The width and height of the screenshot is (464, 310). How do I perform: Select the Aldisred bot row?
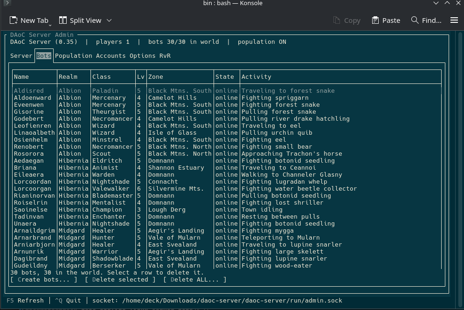click(227, 91)
